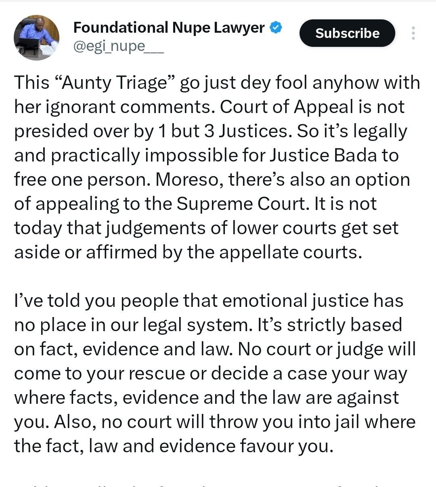Click the Subscribe pill button

click(347, 33)
